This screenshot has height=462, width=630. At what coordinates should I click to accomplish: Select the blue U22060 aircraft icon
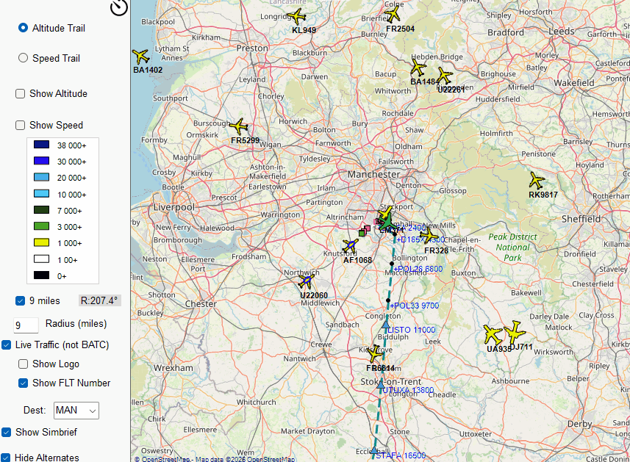[x=306, y=281]
